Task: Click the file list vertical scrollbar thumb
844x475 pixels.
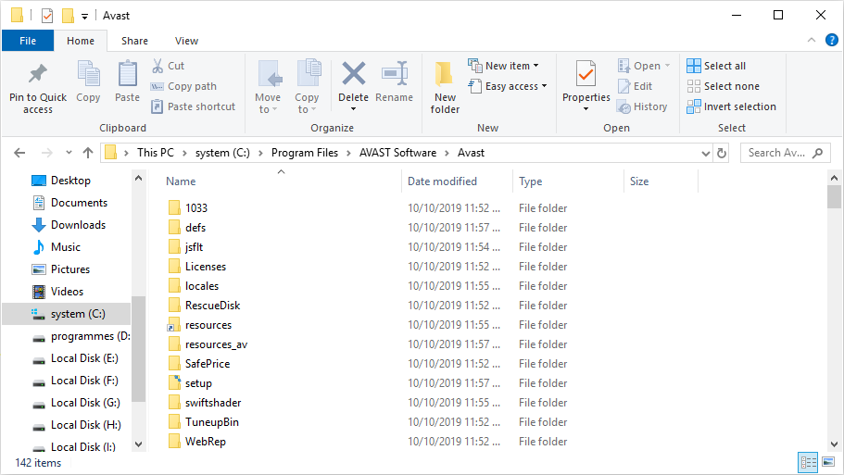Action: pyautogui.click(x=835, y=196)
